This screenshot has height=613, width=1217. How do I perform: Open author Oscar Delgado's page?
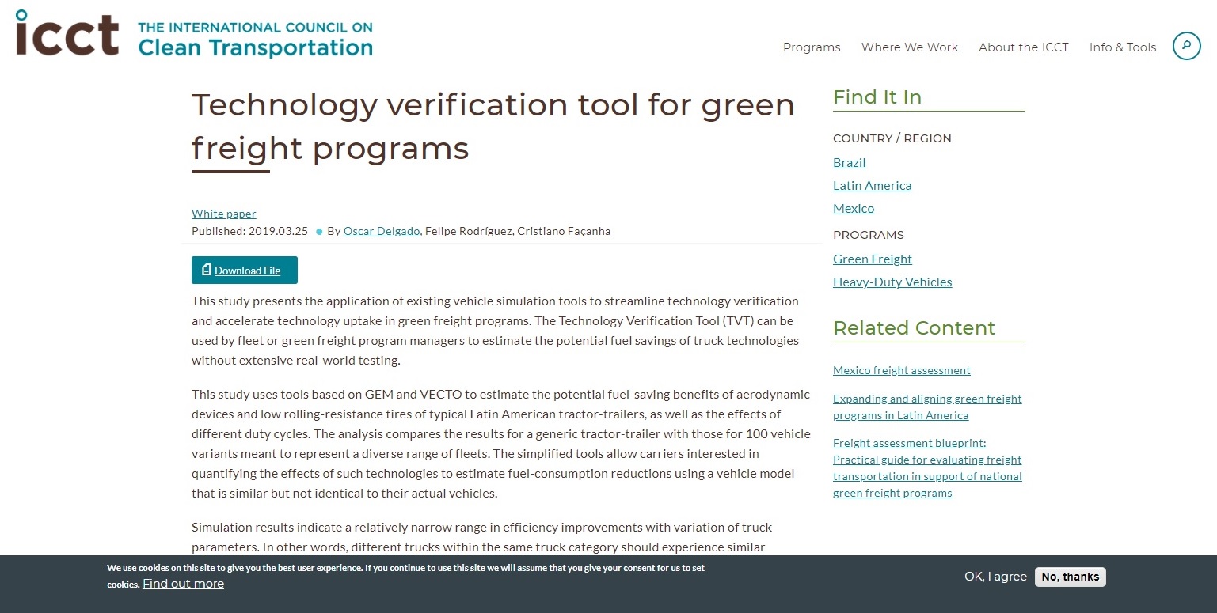[x=382, y=231]
